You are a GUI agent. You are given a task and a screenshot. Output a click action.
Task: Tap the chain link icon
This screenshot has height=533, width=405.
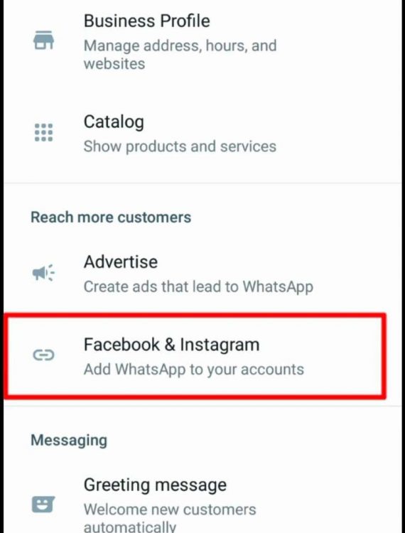click(43, 355)
